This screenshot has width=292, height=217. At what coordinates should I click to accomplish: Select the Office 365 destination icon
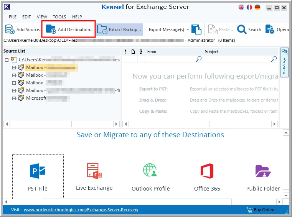(x=207, y=171)
